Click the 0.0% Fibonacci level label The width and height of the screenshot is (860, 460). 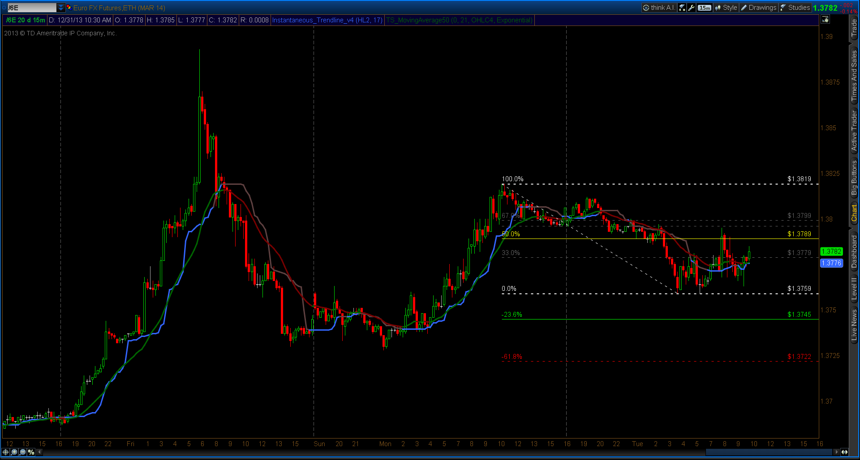(x=509, y=289)
